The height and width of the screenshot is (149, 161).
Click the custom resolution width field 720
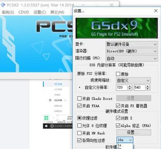(x=121, y=87)
